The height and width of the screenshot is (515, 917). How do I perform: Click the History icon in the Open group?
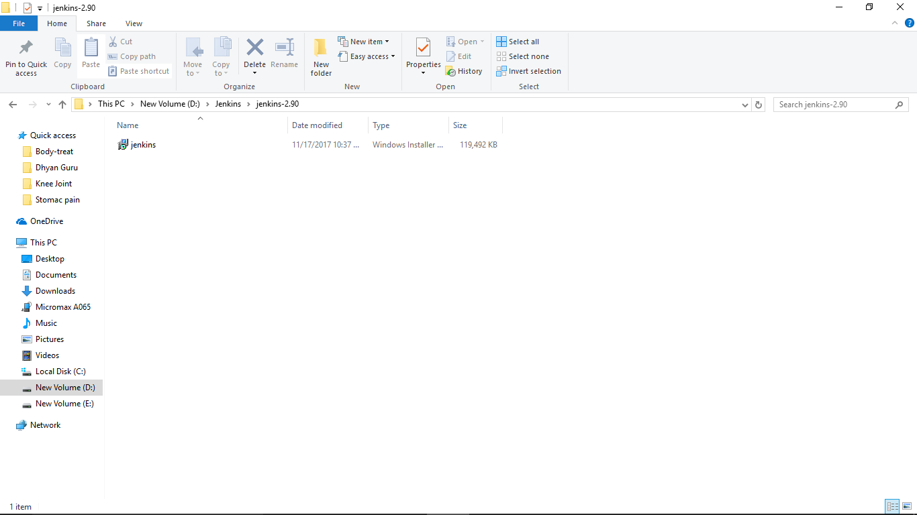pos(465,70)
